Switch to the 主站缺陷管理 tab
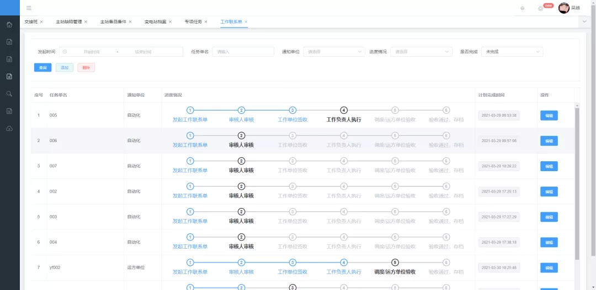This screenshot has width=596, height=290. click(x=68, y=22)
